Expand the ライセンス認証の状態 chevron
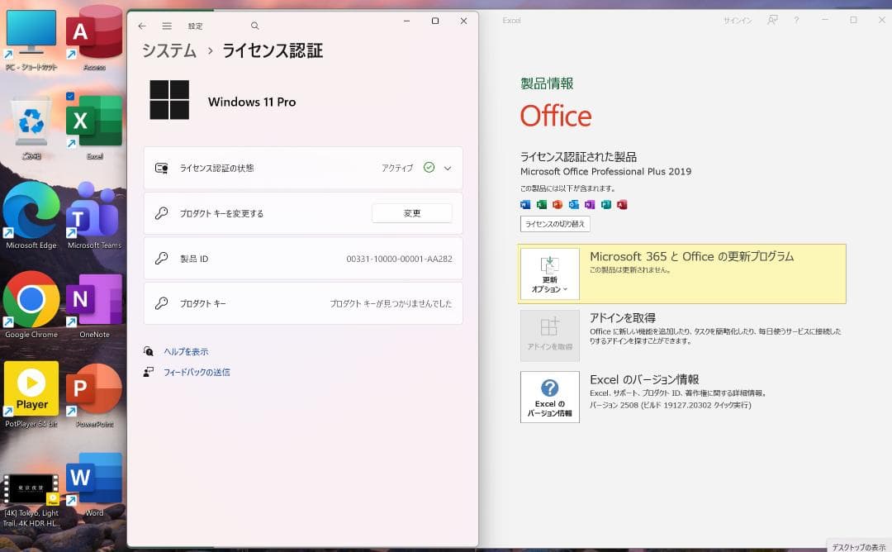 pyautogui.click(x=448, y=168)
